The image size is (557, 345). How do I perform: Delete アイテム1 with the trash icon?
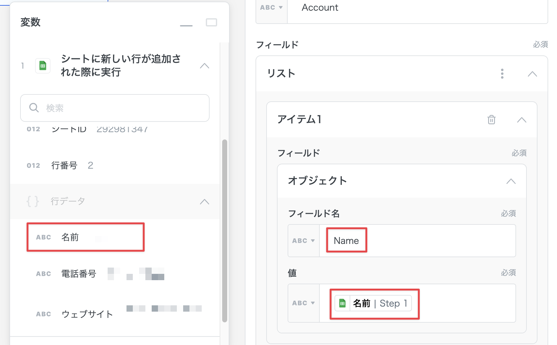(x=491, y=120)
